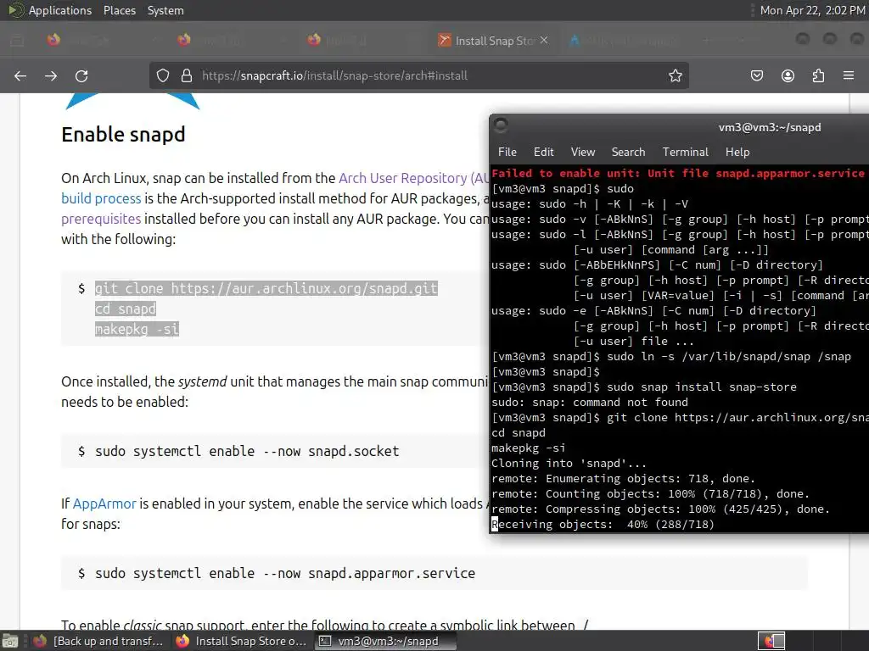The image size is (869, 651).
Task: Open the prerequisites link
Action: 102,220
